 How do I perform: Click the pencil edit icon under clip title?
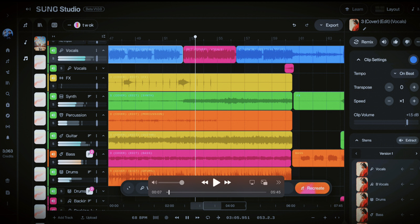point(364,29)
